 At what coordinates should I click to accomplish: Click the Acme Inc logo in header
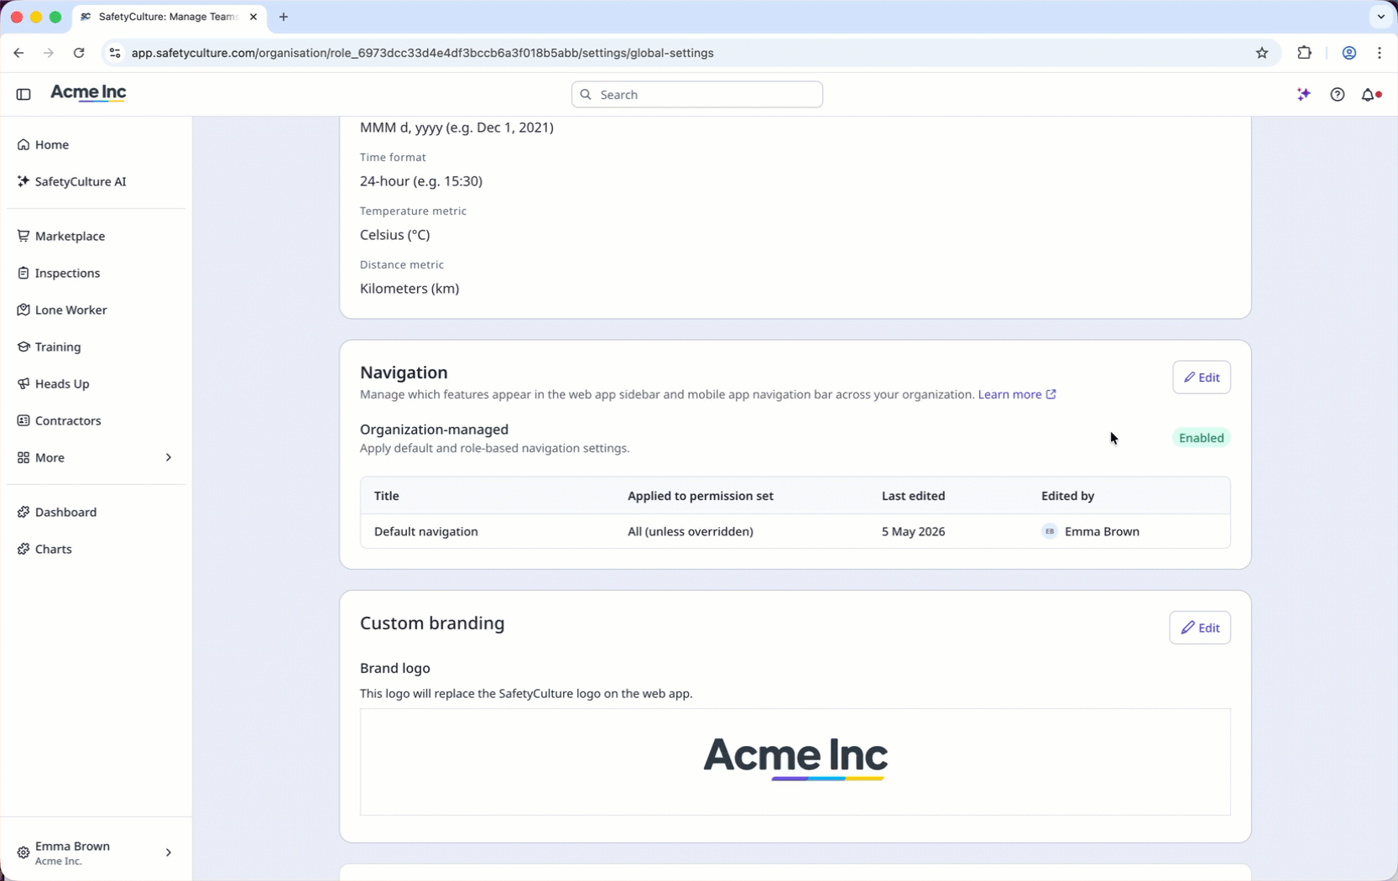coord(88,93)
